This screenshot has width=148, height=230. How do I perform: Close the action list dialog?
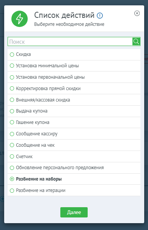click(137, 13)
